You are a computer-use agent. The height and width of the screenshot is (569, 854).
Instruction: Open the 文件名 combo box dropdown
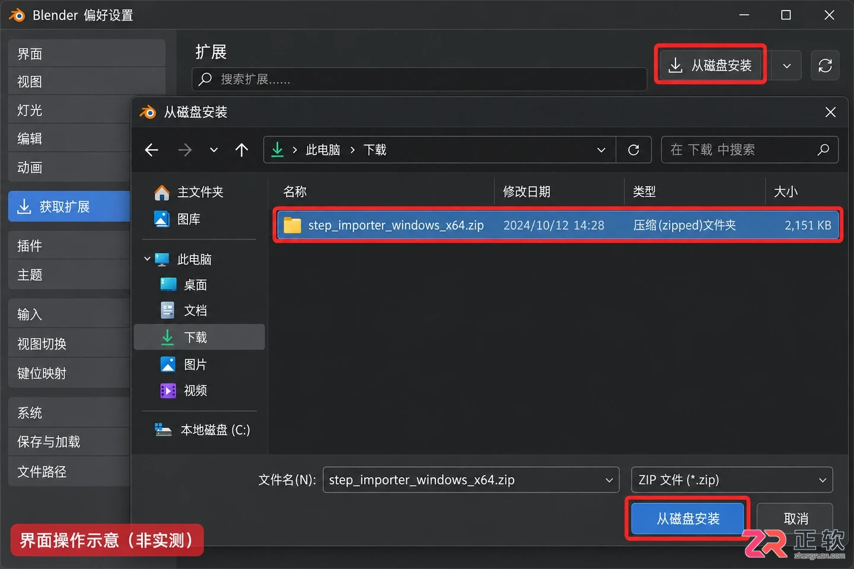pos(608,480)
